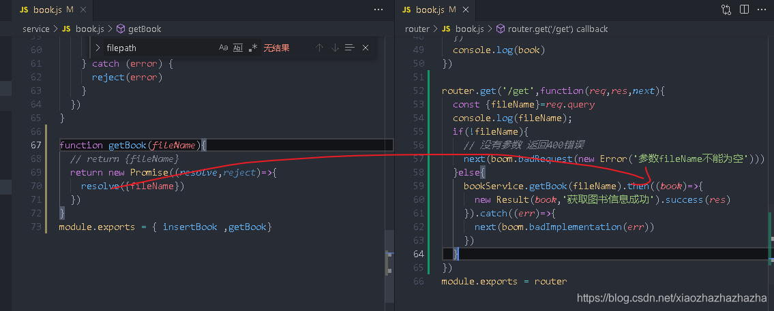This screenshot has width=774, height=311.
Task: Click 'req.query' on line 53
Action: click(x=569, y=105)
